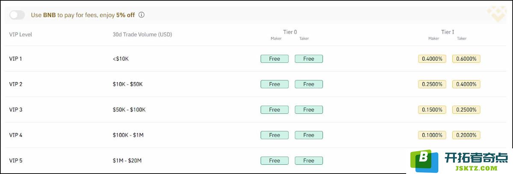The height and width of the screenshot is (174, 513).
Task: Click the BNB diamond watermark icon
Action: tap(498, 13)
